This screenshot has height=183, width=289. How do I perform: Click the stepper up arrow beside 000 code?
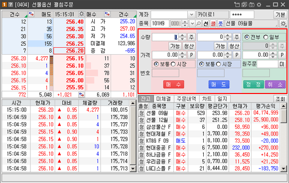[x=185, y=22]
